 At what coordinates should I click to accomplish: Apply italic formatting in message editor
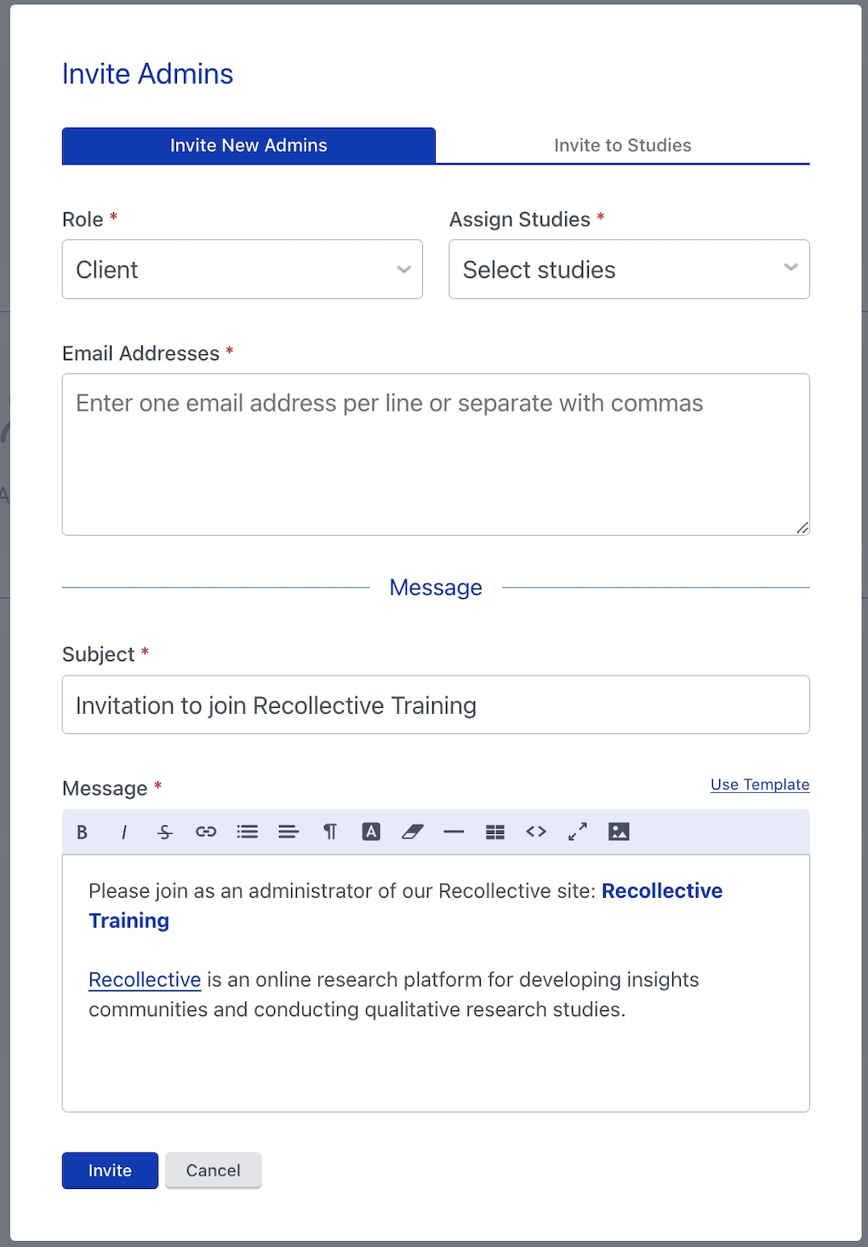(x=124, y=832)
